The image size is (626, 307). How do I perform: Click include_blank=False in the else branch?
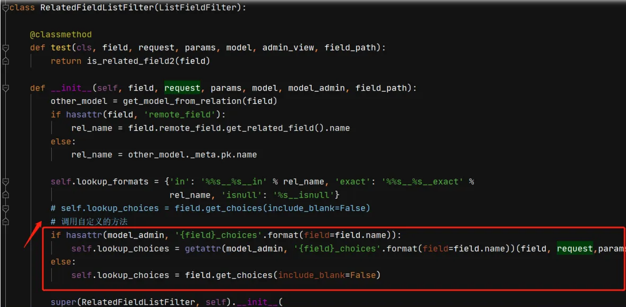tap(327, 275)
